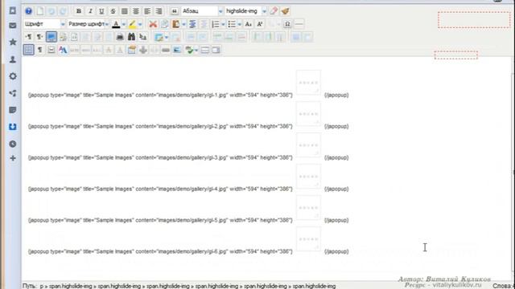Toggle strikethrough formatting

[113, 11]
